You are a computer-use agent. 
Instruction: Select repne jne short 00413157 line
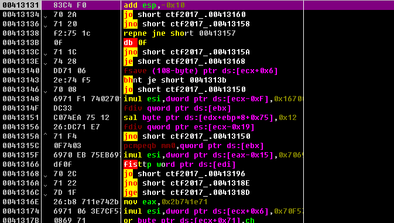coord(180,33)
